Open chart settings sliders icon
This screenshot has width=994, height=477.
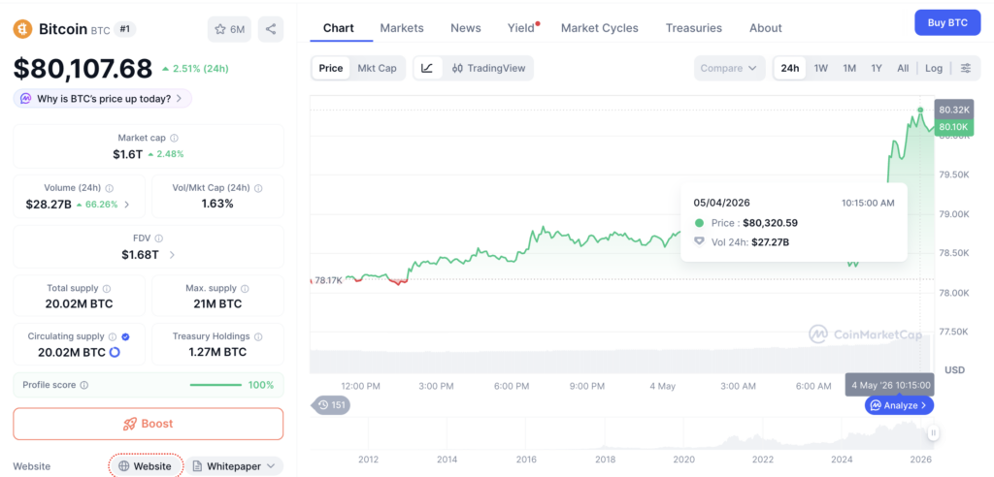tap(966, 69)
